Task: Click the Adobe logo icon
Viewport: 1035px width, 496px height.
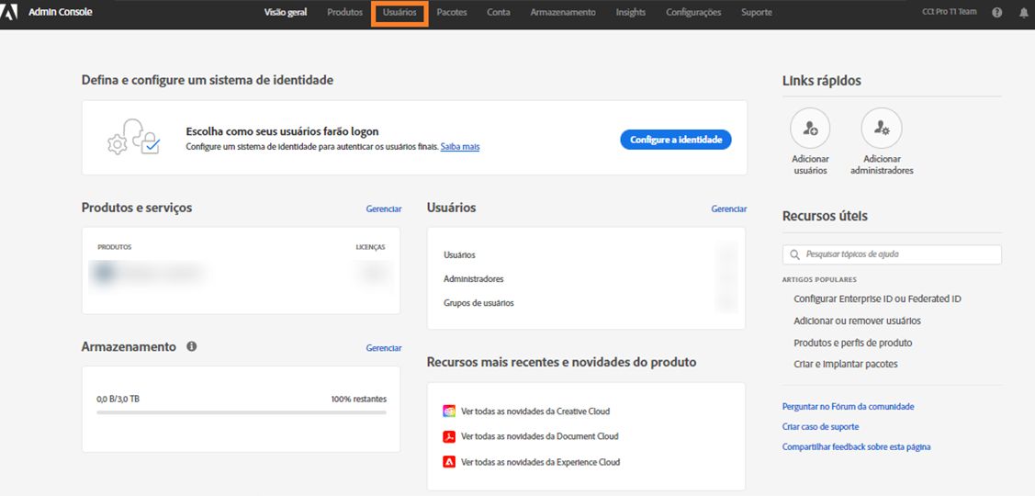Action: click(9, 12)
